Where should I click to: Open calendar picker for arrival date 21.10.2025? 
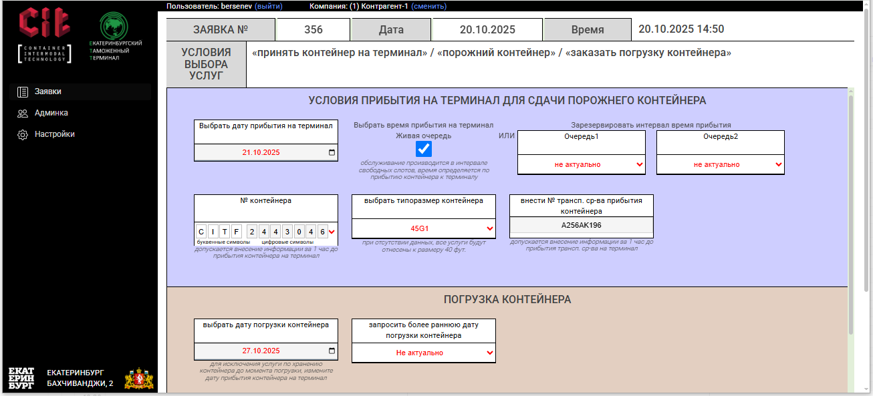[x=331, y=154]
